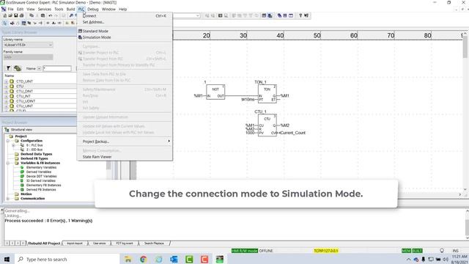Click the Structural view icon
This screenshot has height=264, width=469.
click(7, 130)
